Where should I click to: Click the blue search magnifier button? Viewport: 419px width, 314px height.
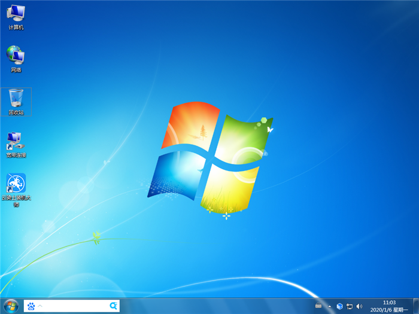point(113,306)
